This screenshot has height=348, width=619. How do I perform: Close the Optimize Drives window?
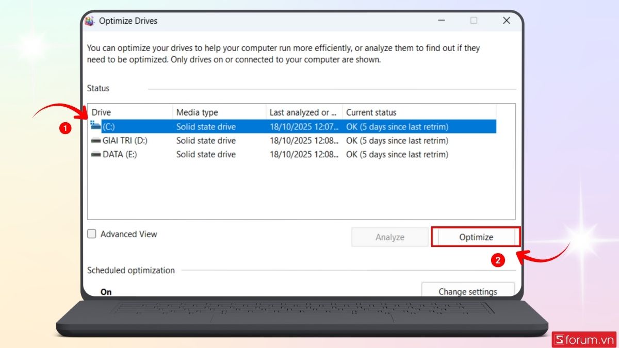(x=506, y=21)
